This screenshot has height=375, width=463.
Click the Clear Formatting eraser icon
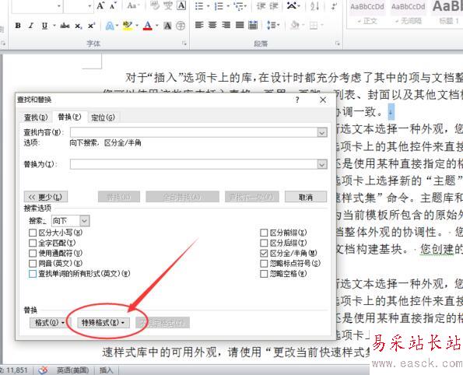(x=155, y=5)
